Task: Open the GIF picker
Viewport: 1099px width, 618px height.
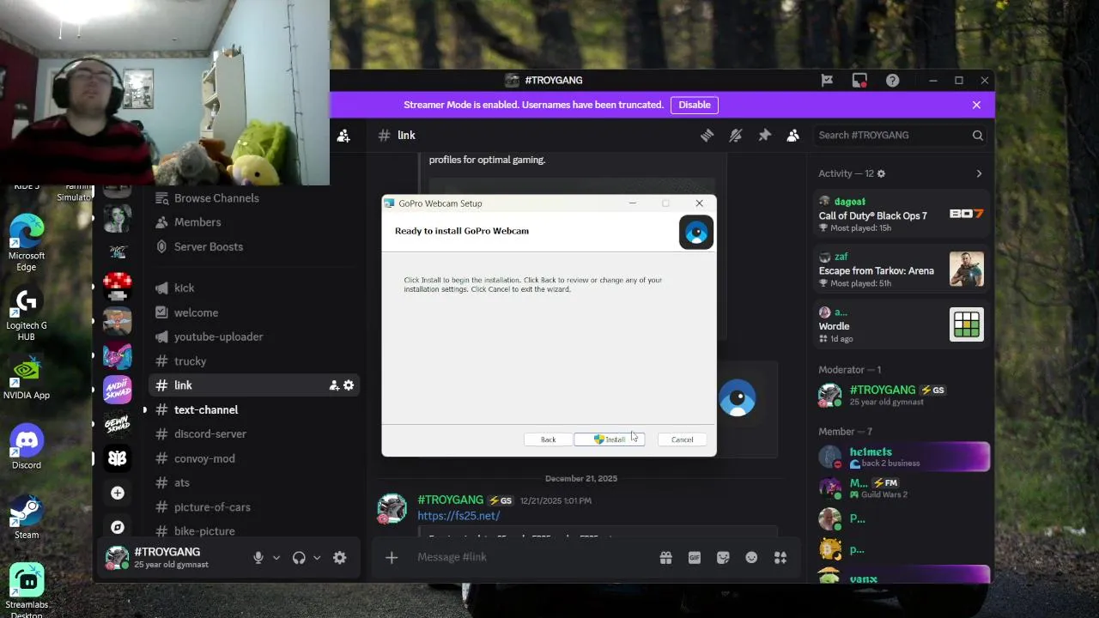Action: pyautogui.click(x=695, y=558)
